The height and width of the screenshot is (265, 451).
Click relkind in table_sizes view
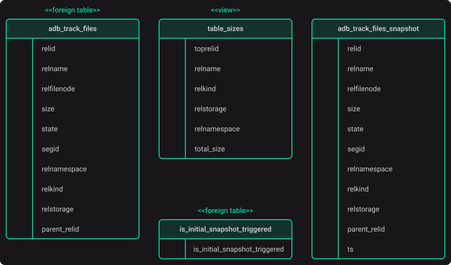[205, 89]
